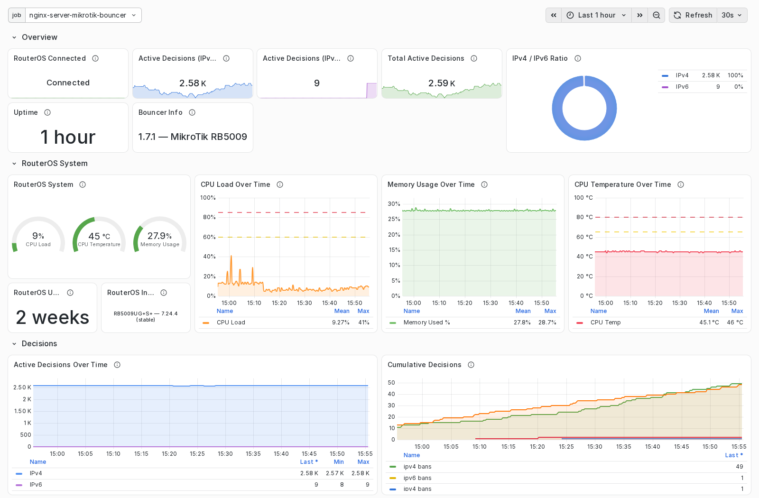Screen dimensions: 759x498
Task: Click info icon beside Cumulative Decisions title
Action: tap(471, 365)
